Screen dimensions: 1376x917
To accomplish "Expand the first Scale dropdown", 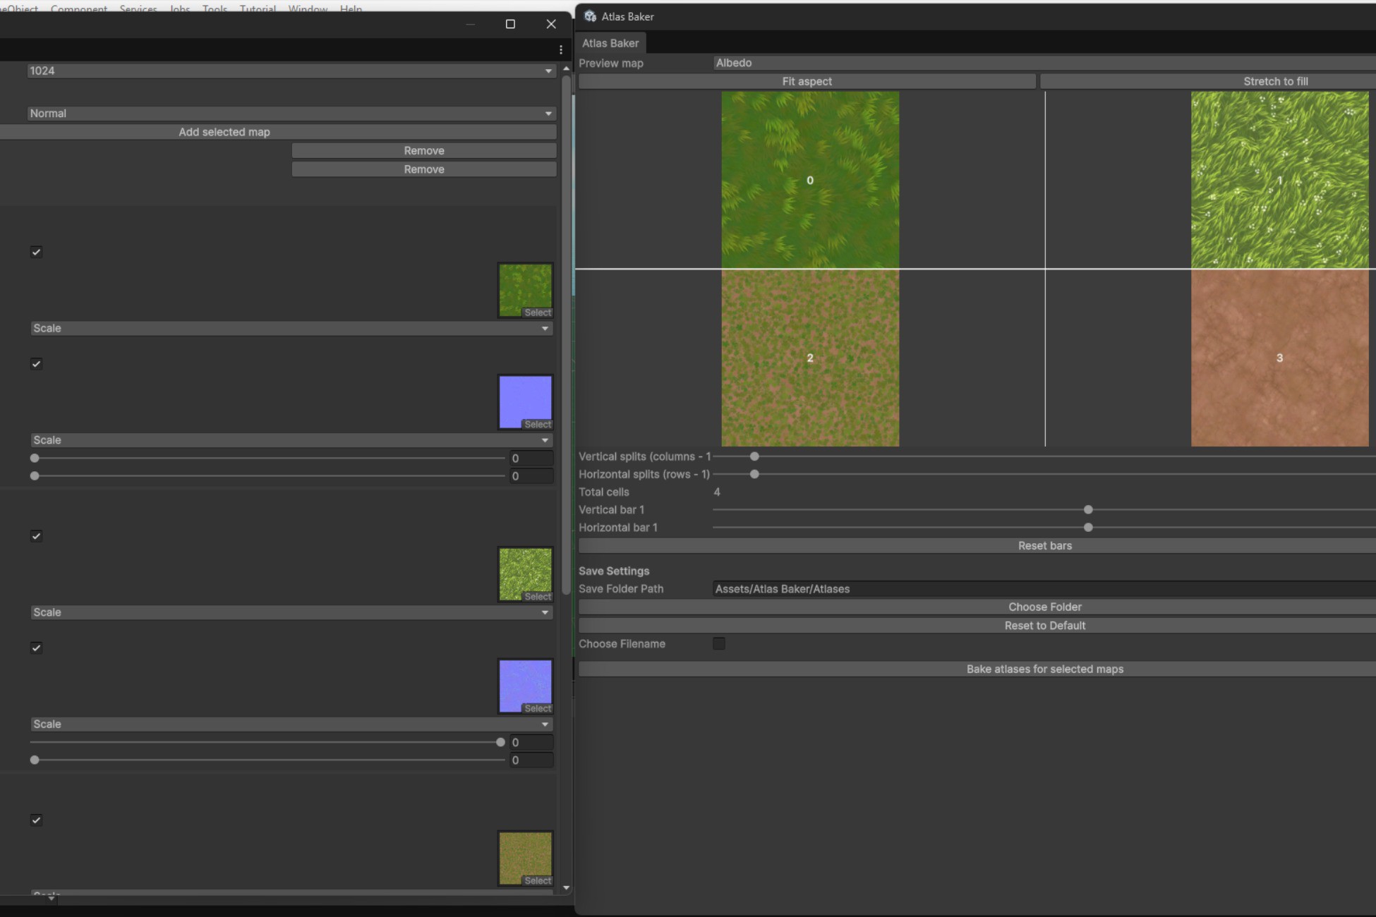I will 289,328.
